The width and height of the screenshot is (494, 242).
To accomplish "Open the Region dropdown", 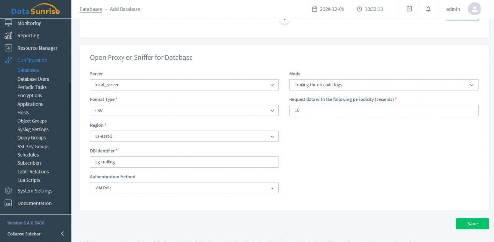I will tap(184, 136).
